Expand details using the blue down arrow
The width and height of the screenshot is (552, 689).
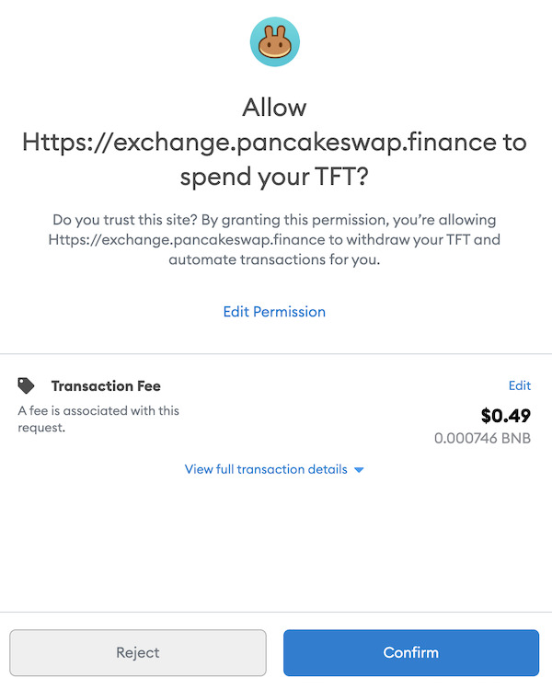coord(359,470)
